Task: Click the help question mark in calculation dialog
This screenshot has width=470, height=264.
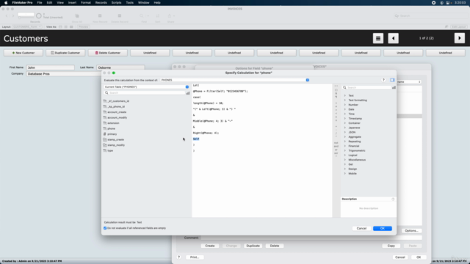Action: click(383, 80)
